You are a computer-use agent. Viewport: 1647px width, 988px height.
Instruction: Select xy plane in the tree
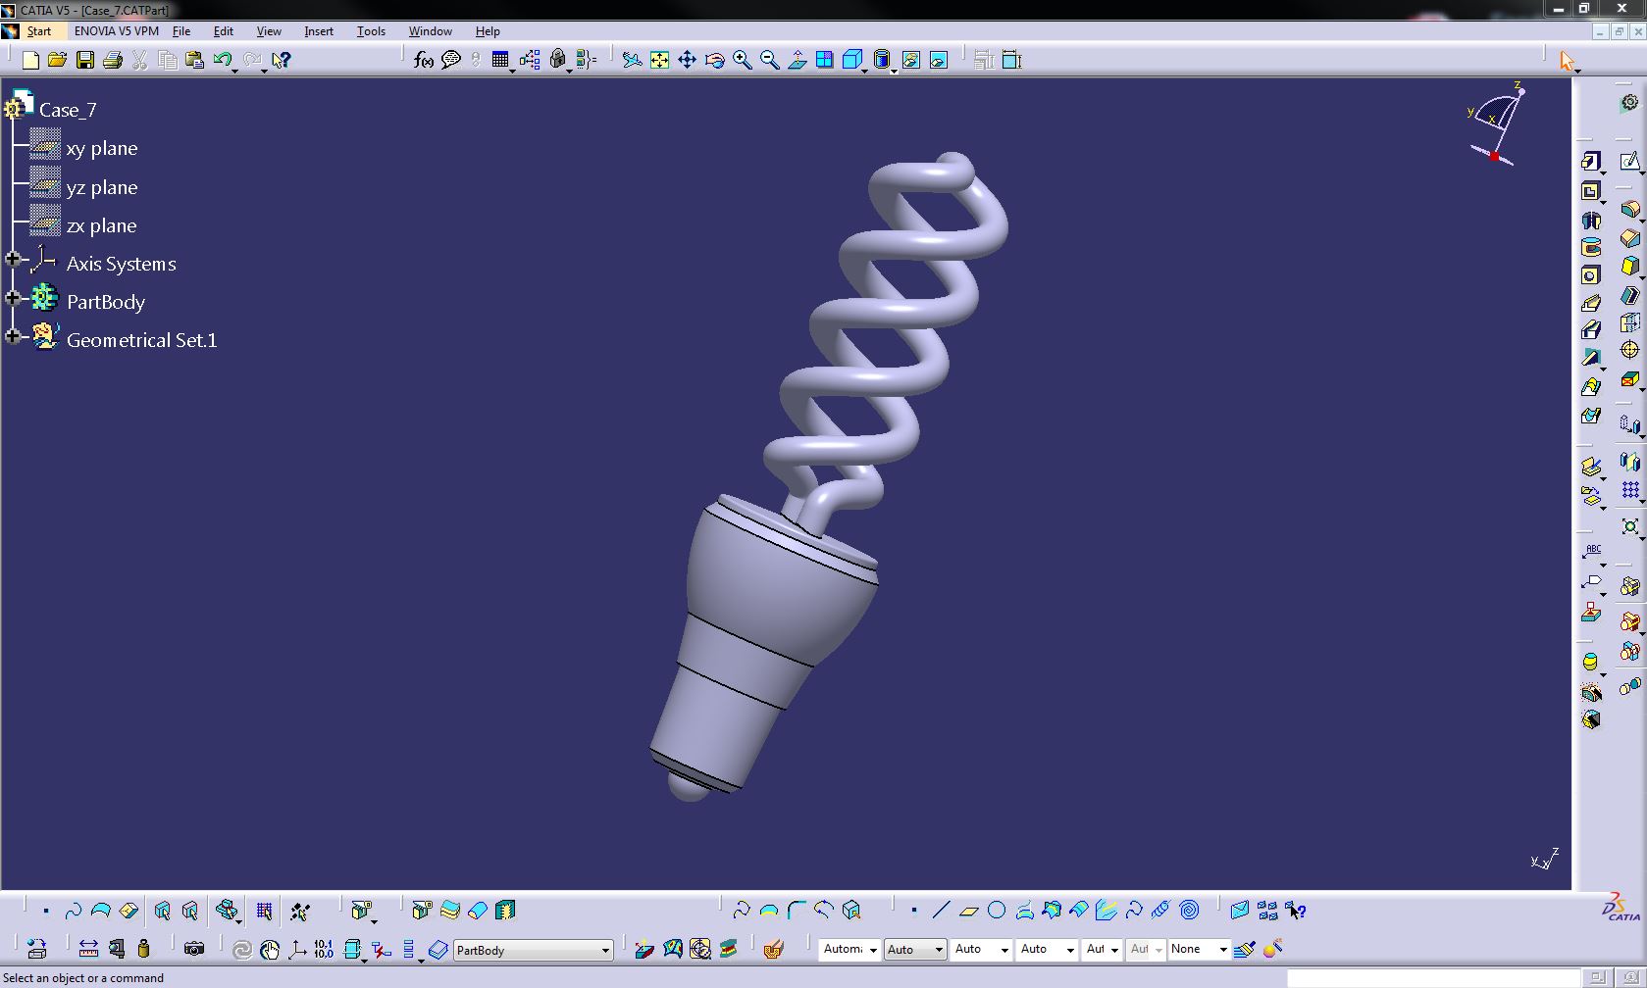click(102, 148)
